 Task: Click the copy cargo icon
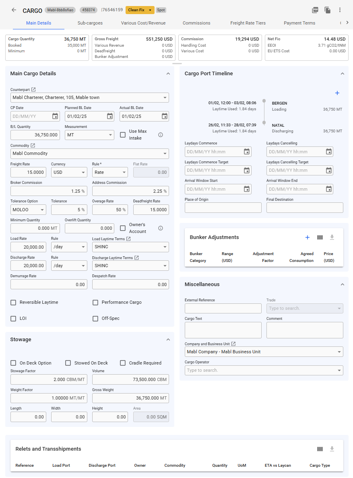click(328, 10)
